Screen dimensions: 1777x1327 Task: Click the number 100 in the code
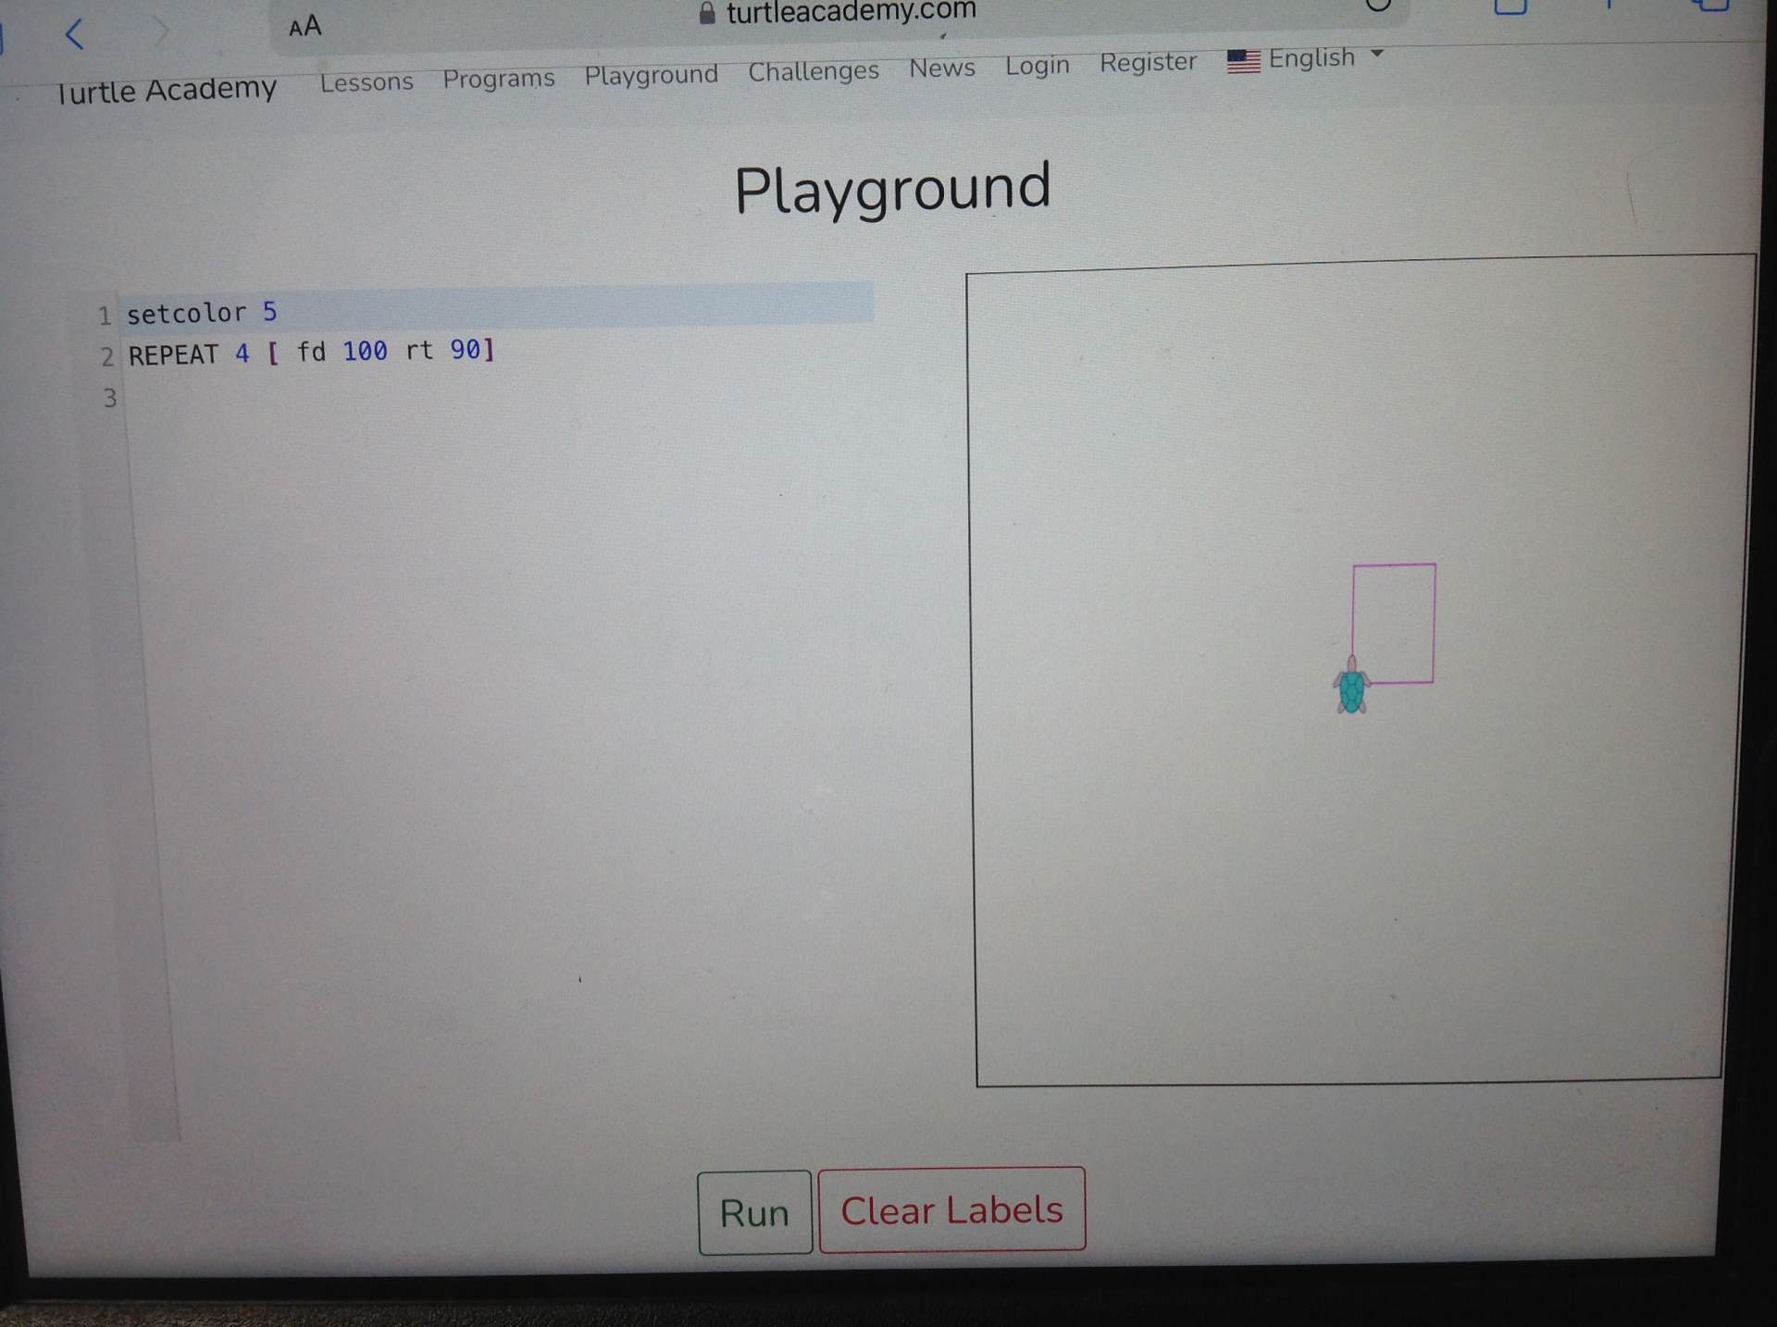click(x=365, y=352)
